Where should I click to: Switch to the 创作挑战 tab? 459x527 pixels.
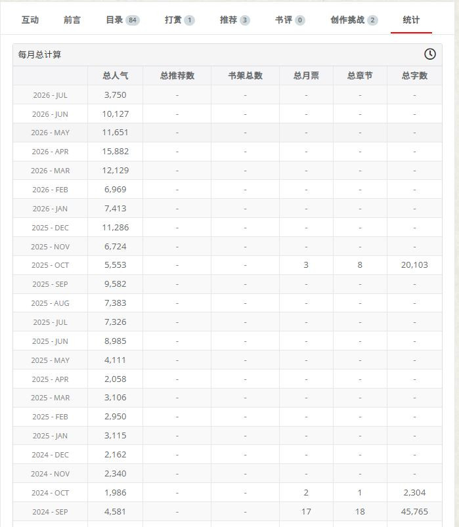(x=354, y=20)
